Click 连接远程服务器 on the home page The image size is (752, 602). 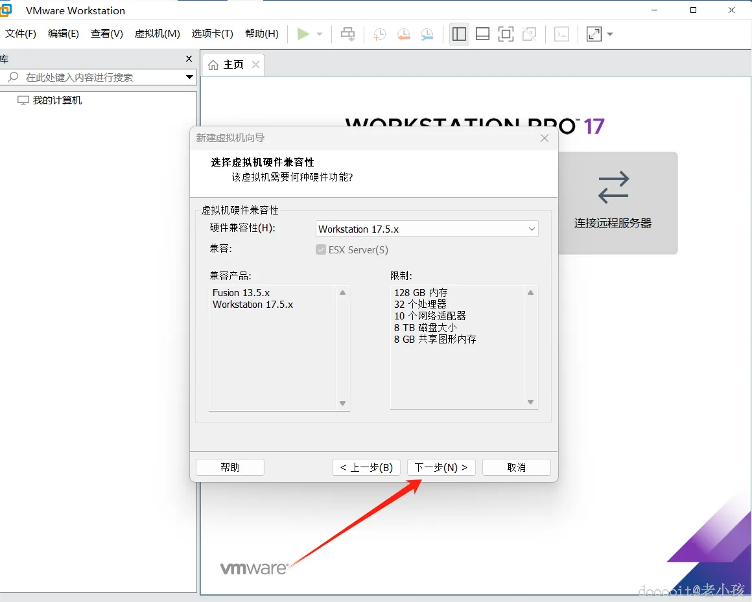(x=612, y=203)
